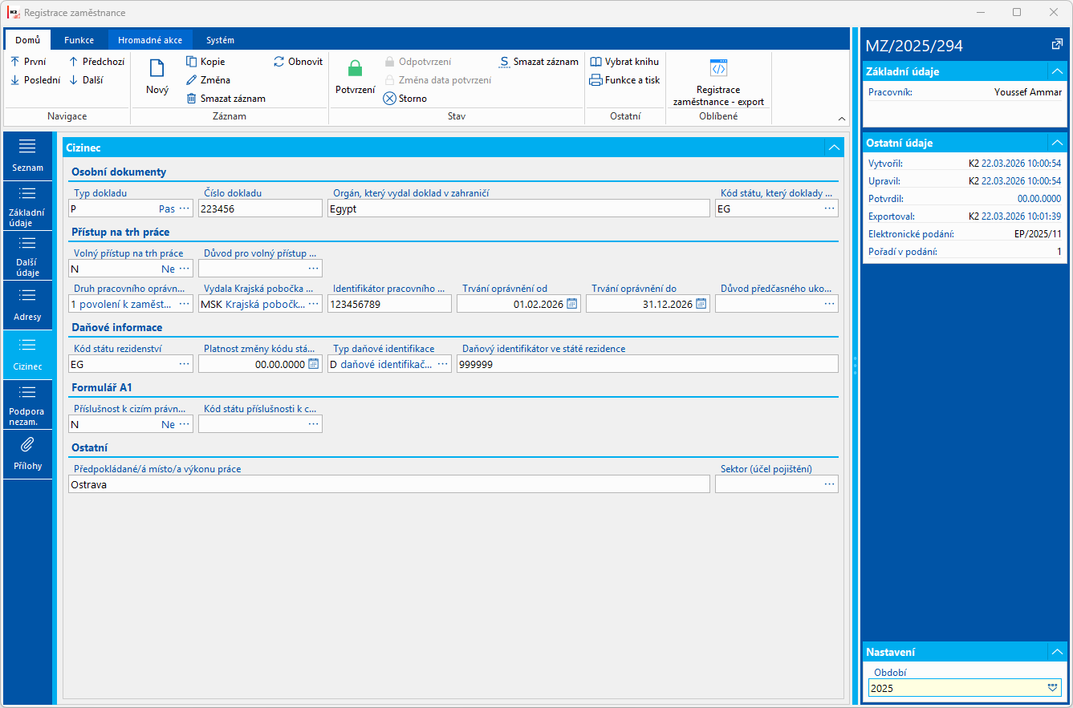The height and width of the screenshot is (708, 1073).
Task: Click the issuing authority field Egypt
Action: (x=518, y=208)
